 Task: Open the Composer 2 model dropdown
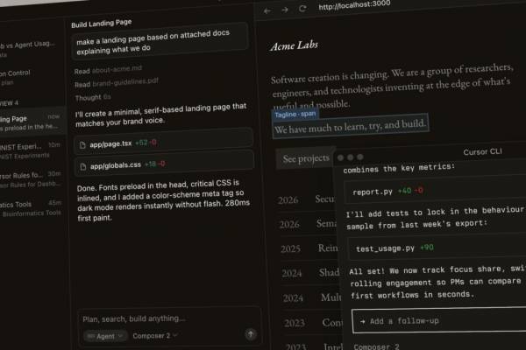pos(155,334)
